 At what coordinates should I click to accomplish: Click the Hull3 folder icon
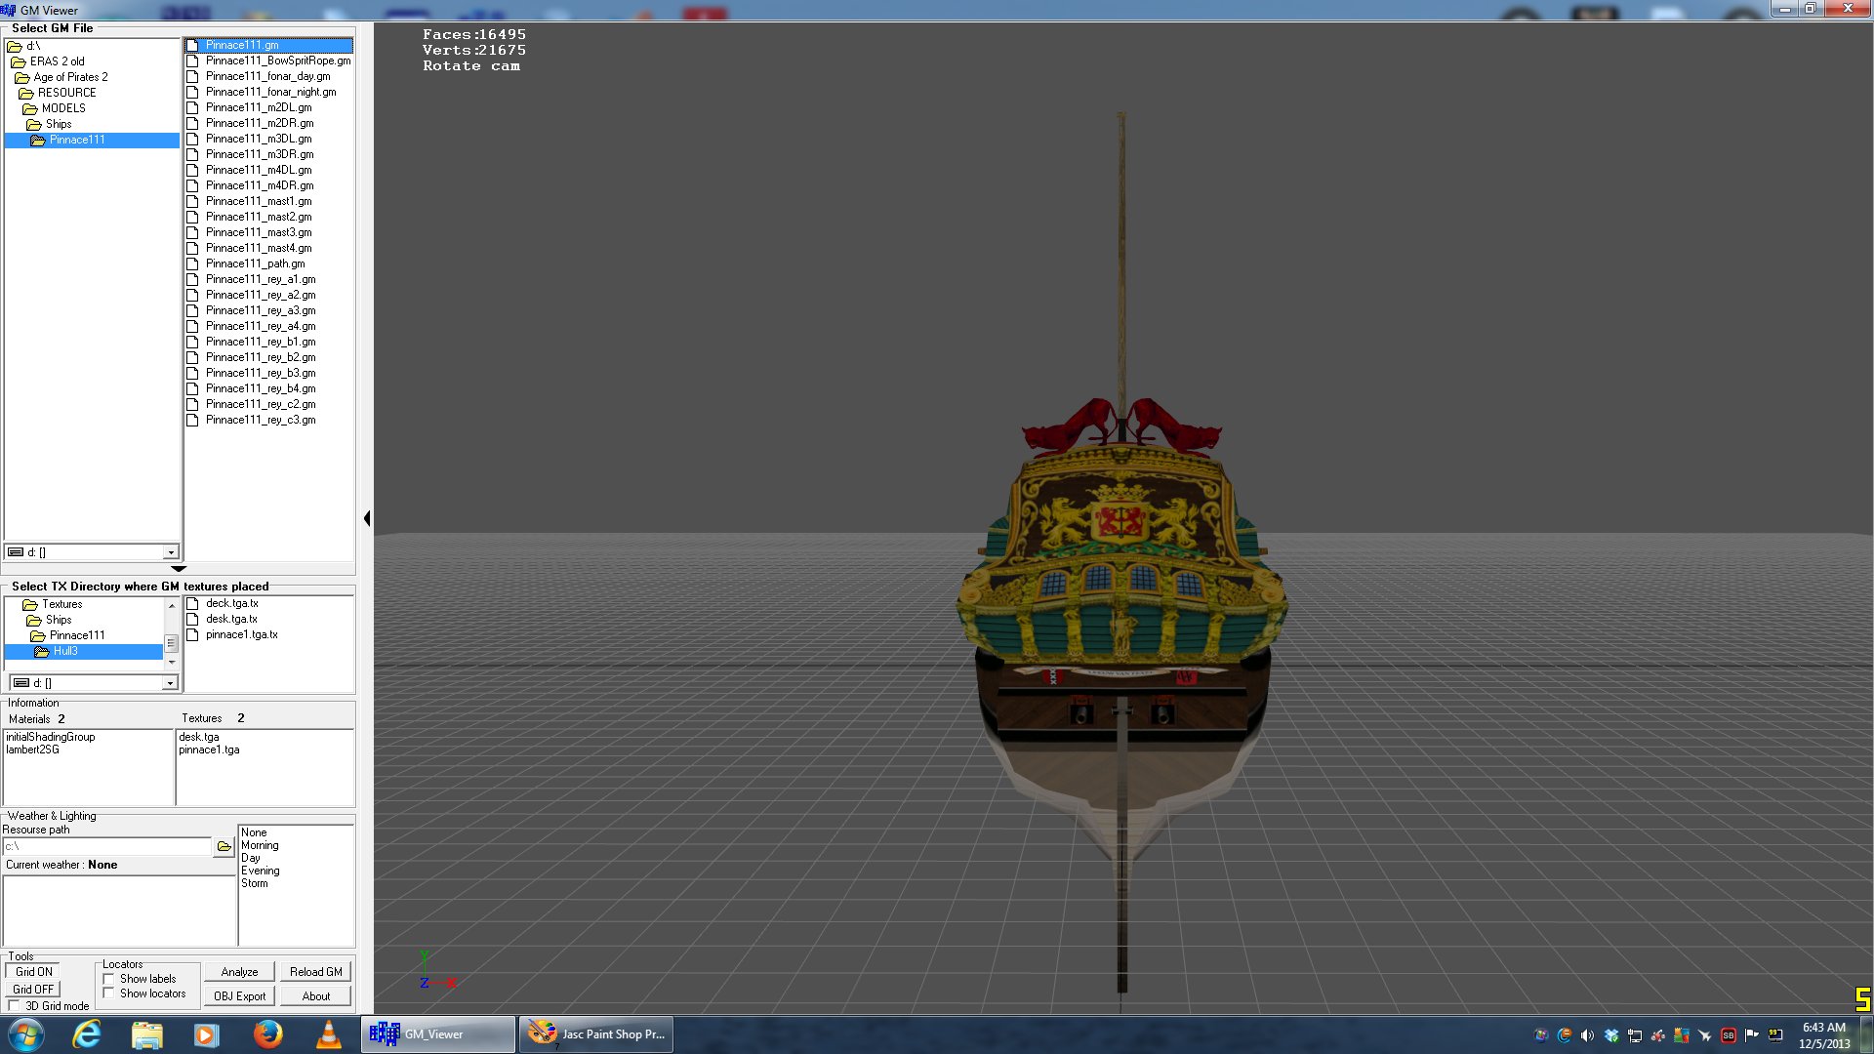pos(42,651)
